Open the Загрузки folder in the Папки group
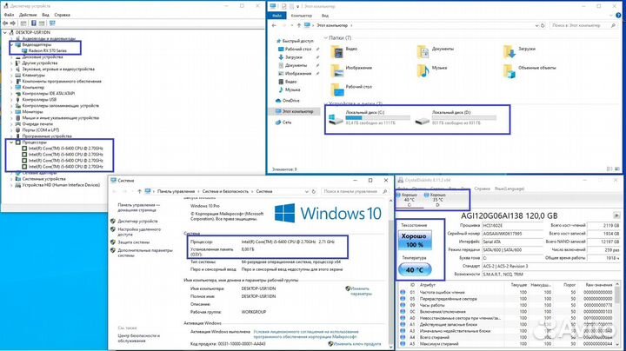 coord(519,50)
